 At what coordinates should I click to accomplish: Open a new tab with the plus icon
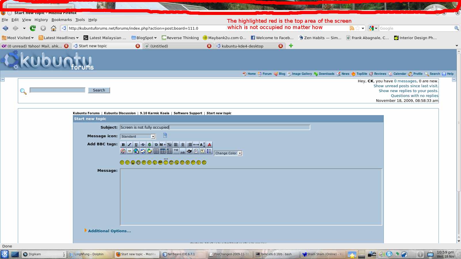[x=291, y=46]
